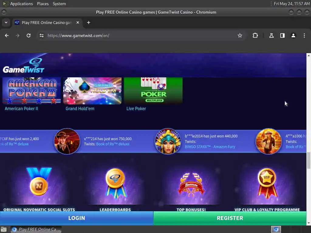
Task: Click the American Poker II link
Action: [22, 109]
